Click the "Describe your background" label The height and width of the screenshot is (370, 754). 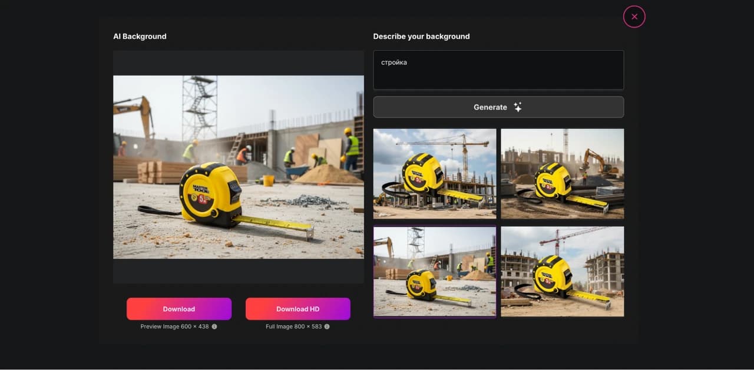(422, 37)
